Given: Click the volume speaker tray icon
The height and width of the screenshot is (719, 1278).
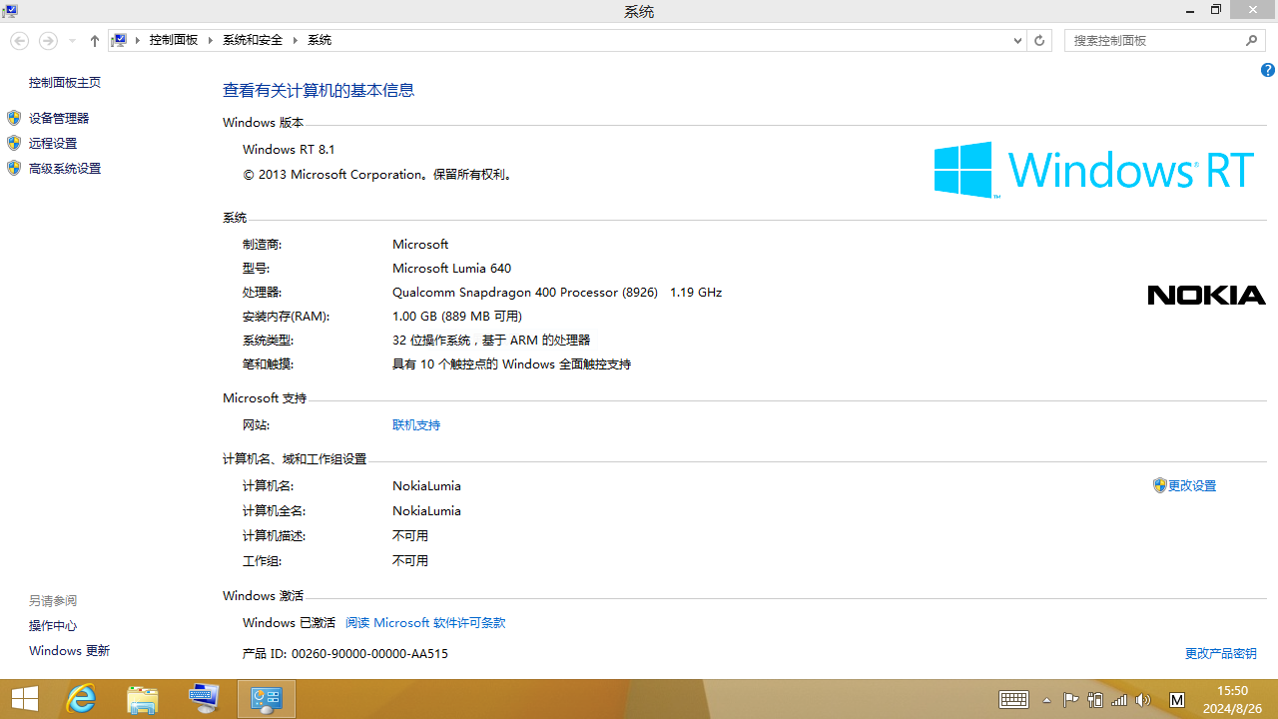Looking at the screenshot, I should click(x=1143, y=699).
